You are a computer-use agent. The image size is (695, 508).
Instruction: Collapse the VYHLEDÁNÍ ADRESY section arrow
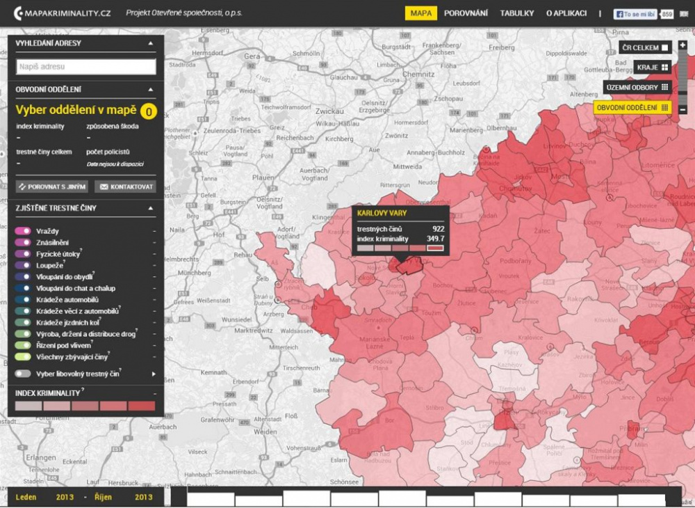pos(151,43)
